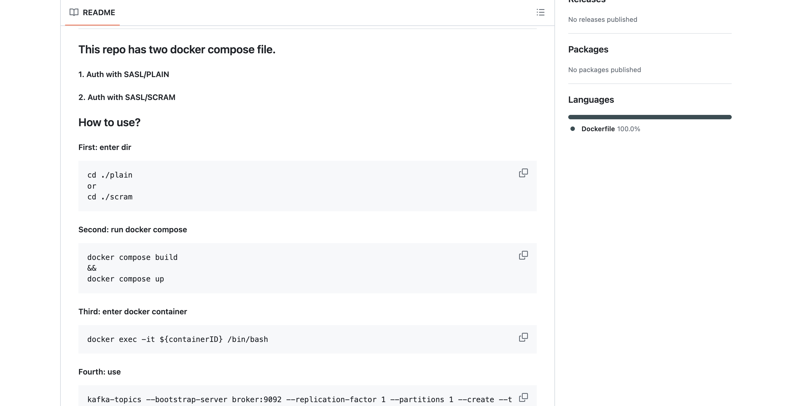
Task: Click the 'cd ./scram' code line
Action: coord(110,197)
